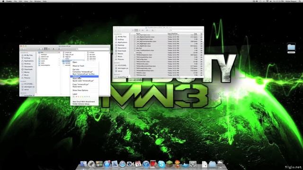Open App Store from the Dock
303x170 pixels.
pos(107,164)
